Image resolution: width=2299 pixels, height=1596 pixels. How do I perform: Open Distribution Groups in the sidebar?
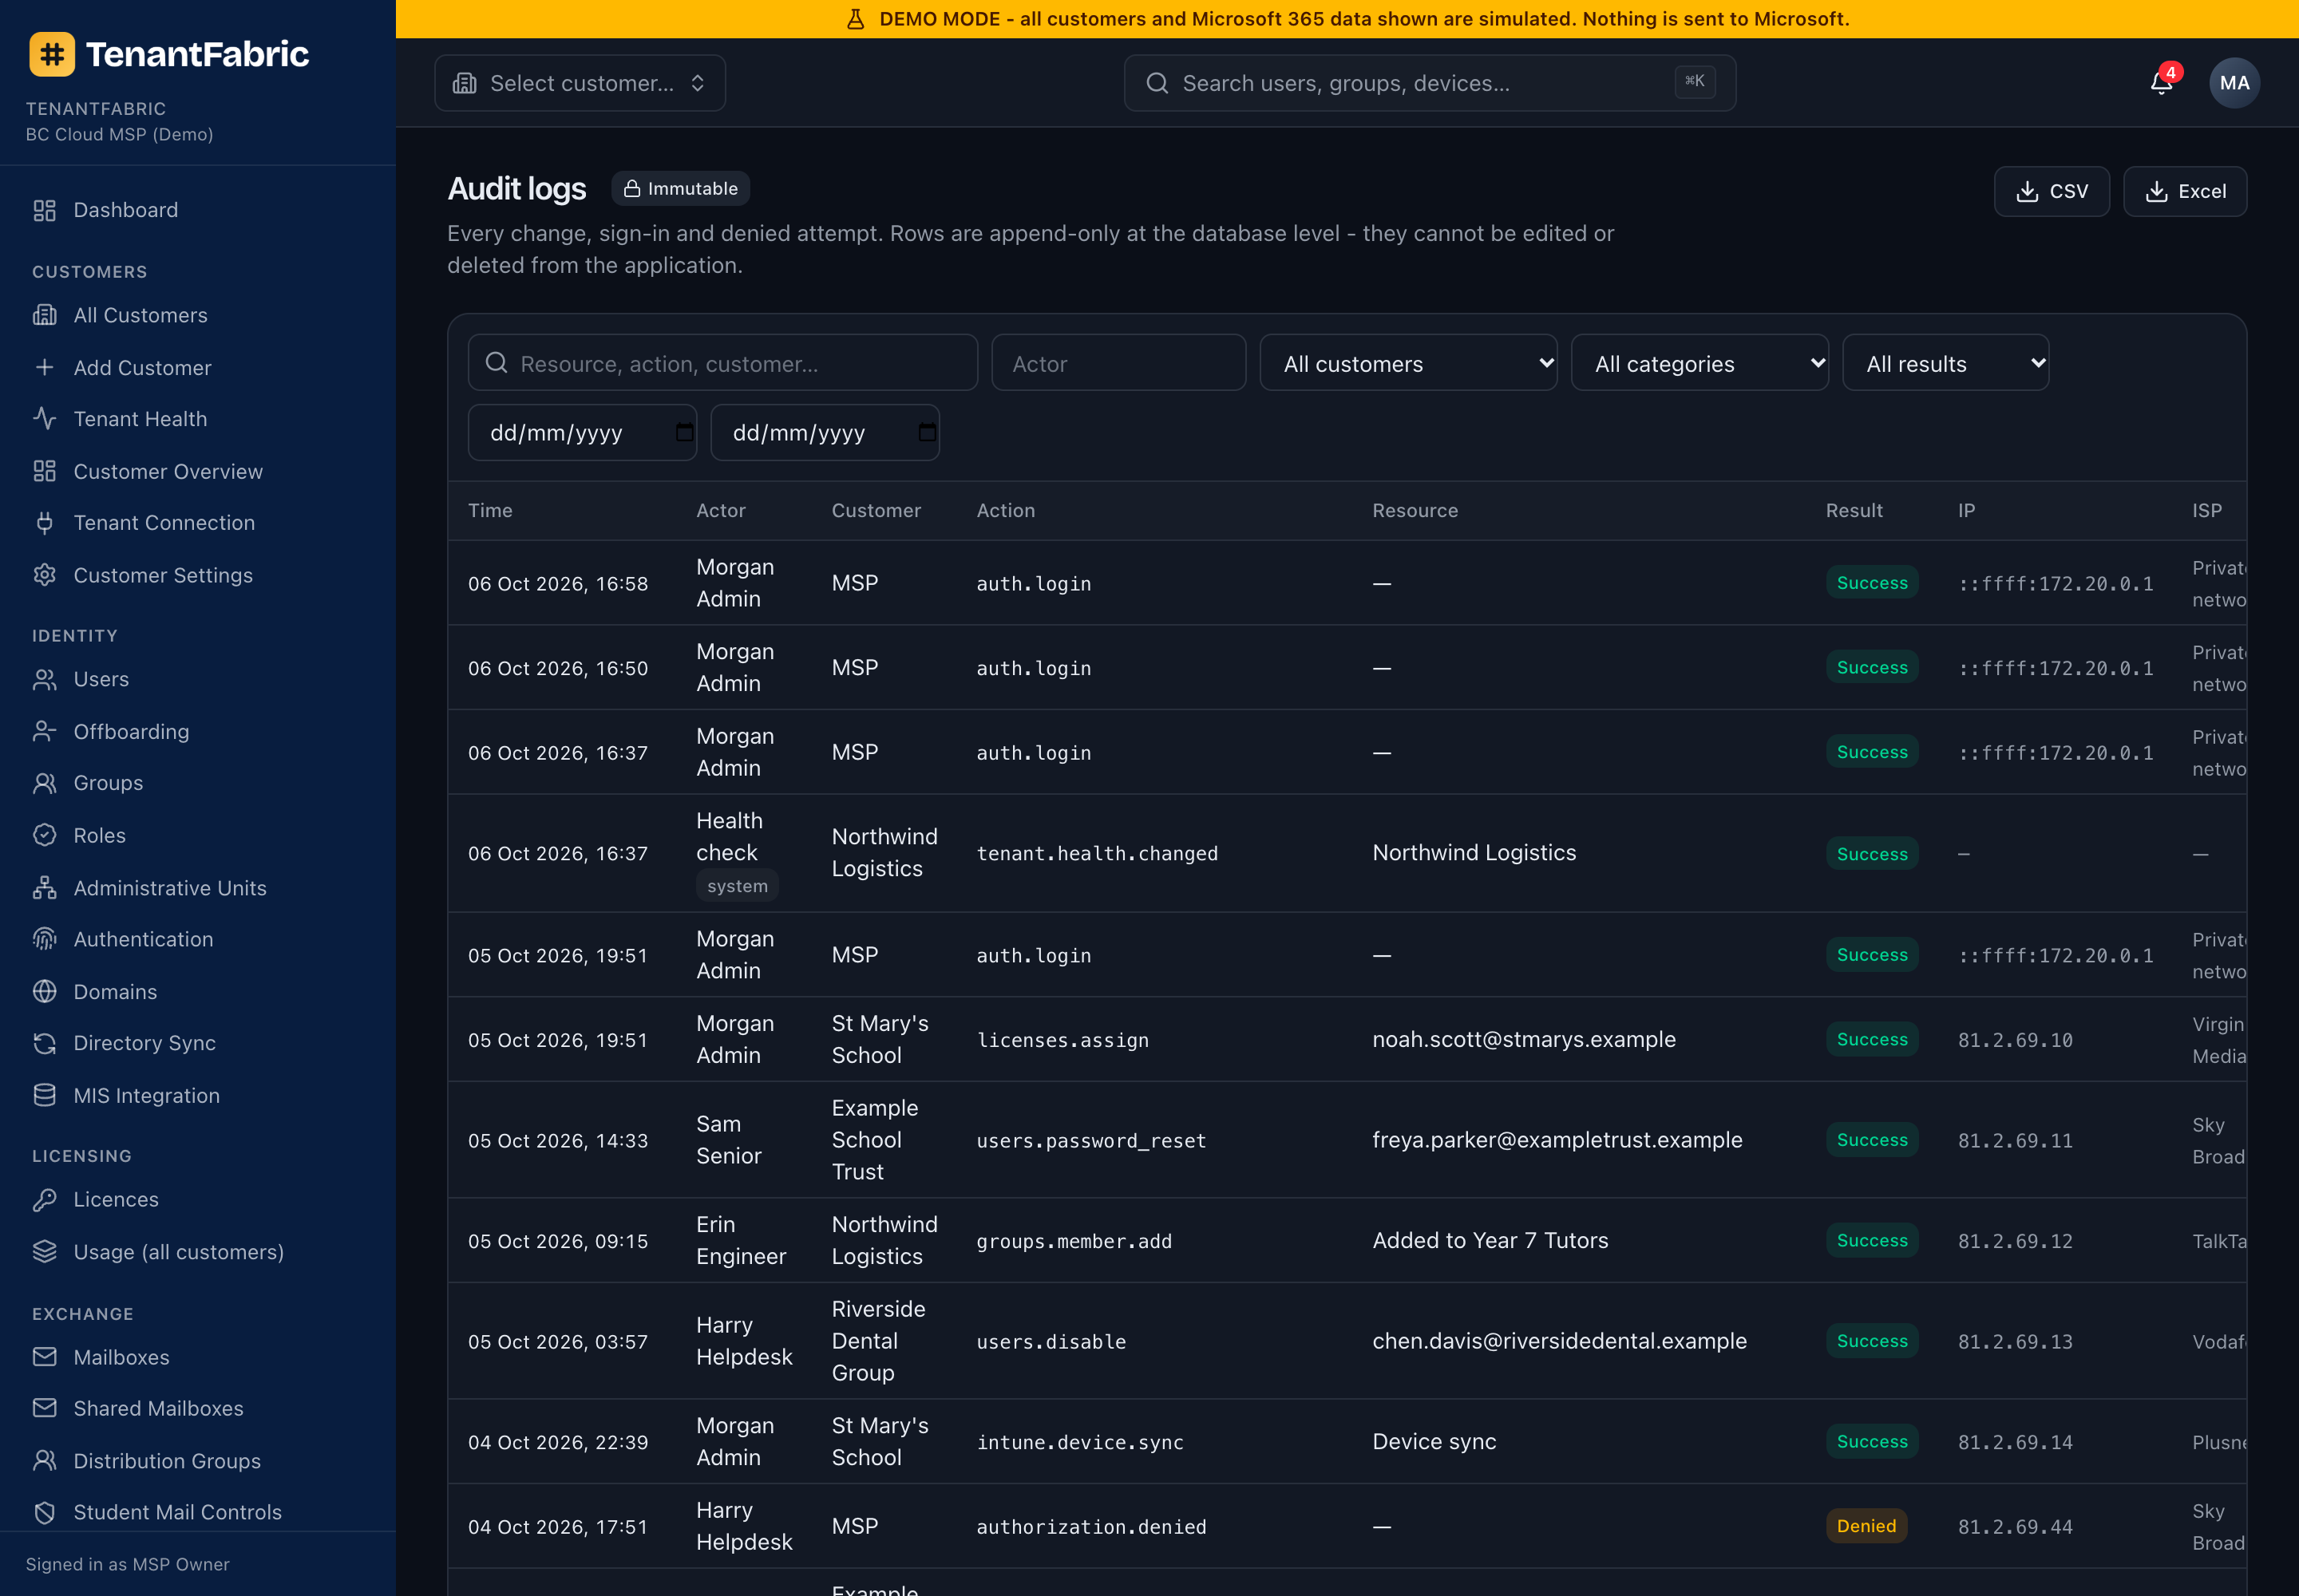(x=167, y=1461)
